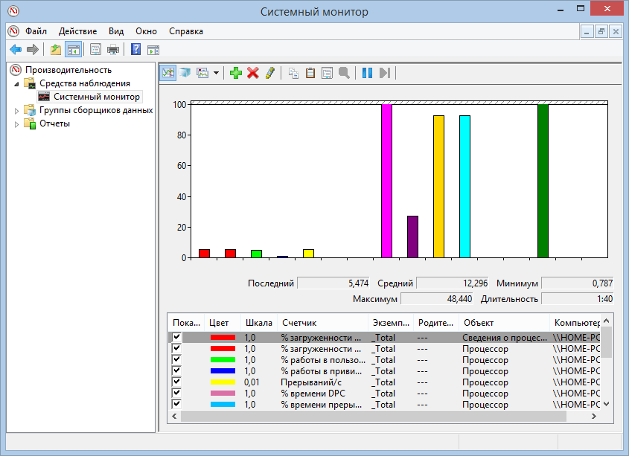The height and width of the screenshot is (456, 629).
Task: Open the graph type dropdown arrow
Action: click(216, 73)
